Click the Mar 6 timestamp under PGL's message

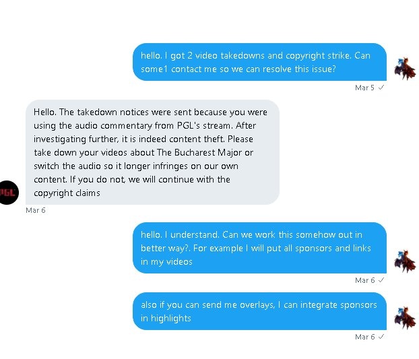point(35,210)
